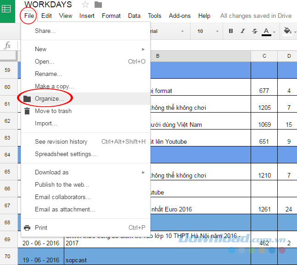Select Email as attachment... entry
297x265 pixels.
[86, 209]
